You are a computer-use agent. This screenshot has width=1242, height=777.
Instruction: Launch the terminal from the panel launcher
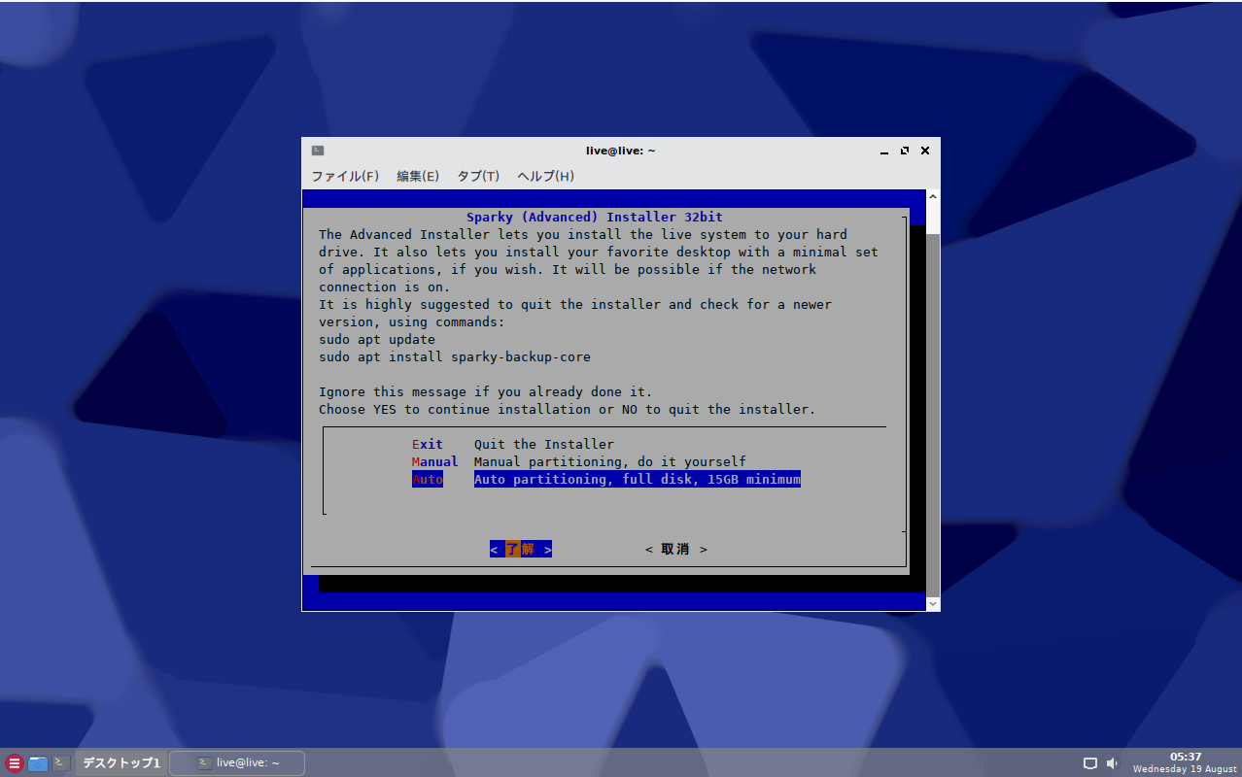[60, 763]
